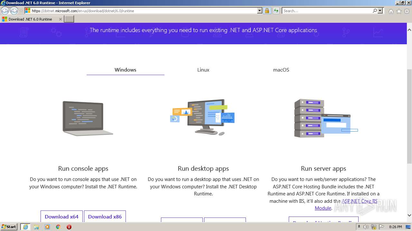Select the Windows platform tab
Screen dimensions: 412x231
click(x=126, y=70)
